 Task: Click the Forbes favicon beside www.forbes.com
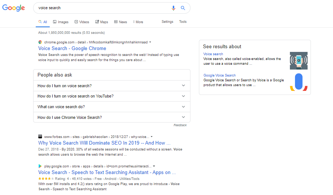pyautogui.click(x=40, y=136)
